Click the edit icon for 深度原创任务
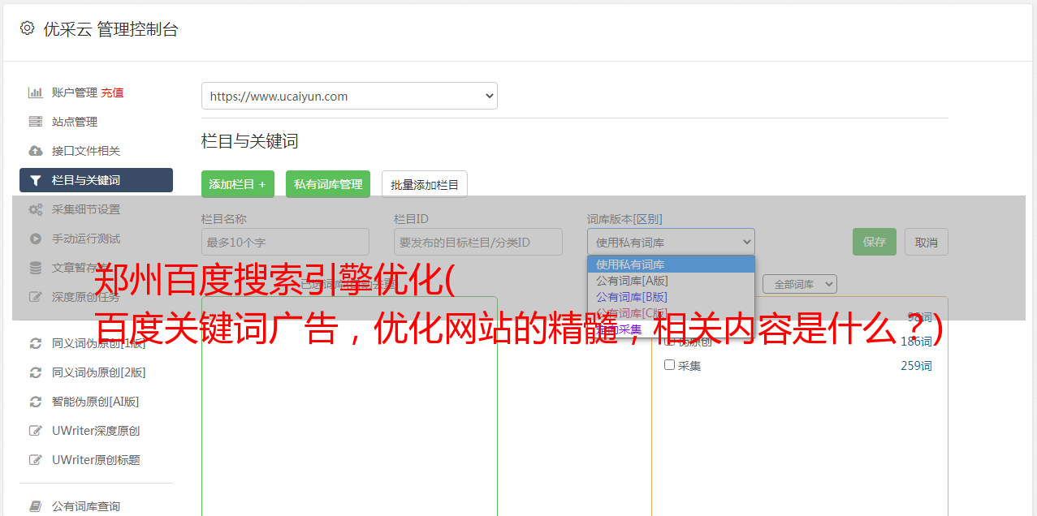The image size is (1037, 516). 36,297
